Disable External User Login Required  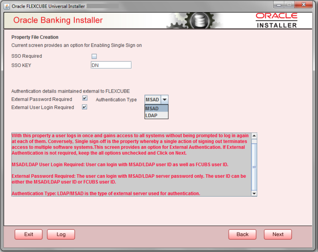tap(84, 107)
